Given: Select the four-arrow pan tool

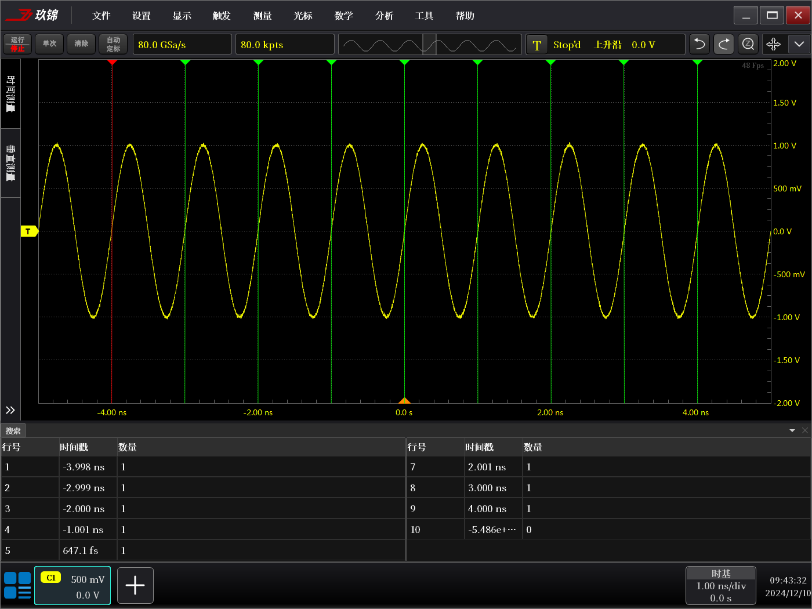Looking at the screenshot, I should 773,45.
